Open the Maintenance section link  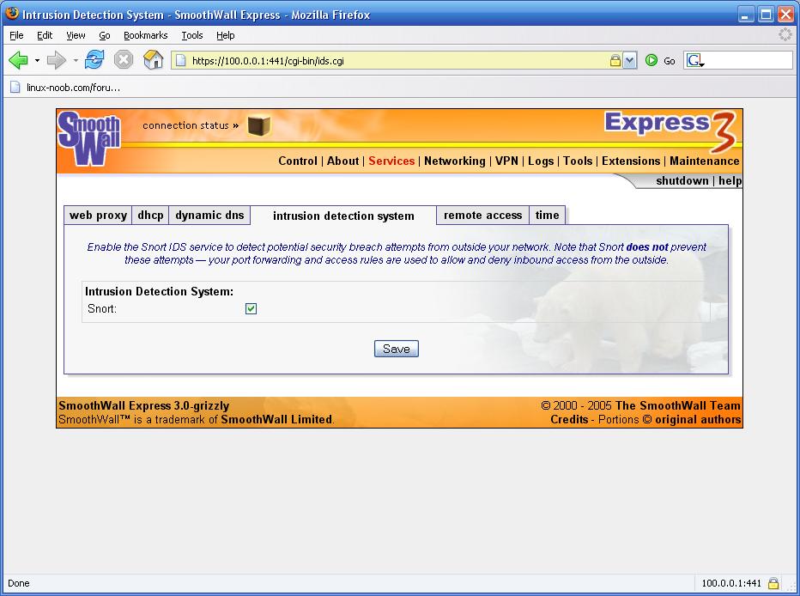[x=705, y=161]
